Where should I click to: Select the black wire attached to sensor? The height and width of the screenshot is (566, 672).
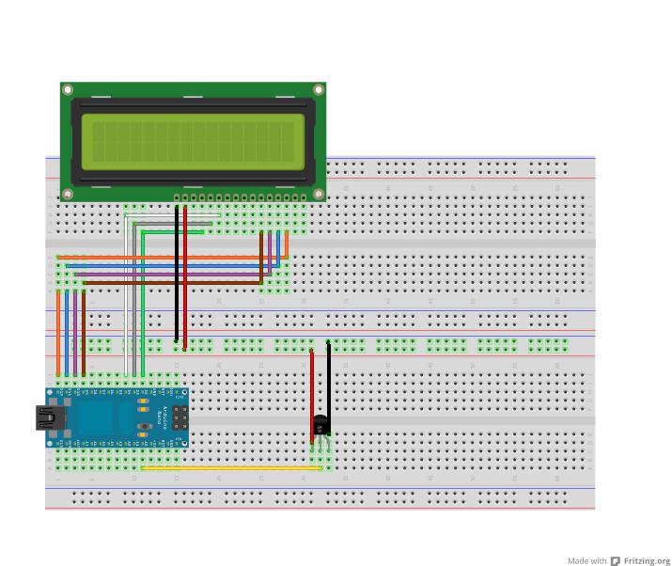tap(328, 376)
